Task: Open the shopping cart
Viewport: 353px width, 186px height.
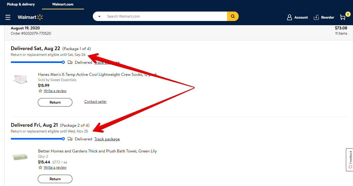Action: point(345,17)
